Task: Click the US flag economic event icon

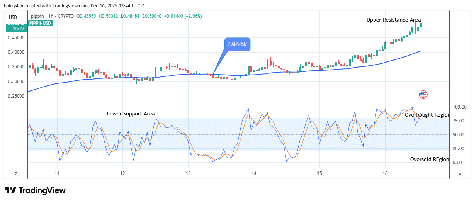Action: click(423, 94)
